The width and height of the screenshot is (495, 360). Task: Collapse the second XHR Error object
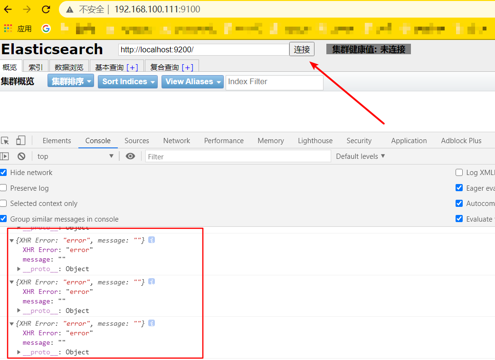click(x=12, y=282)
